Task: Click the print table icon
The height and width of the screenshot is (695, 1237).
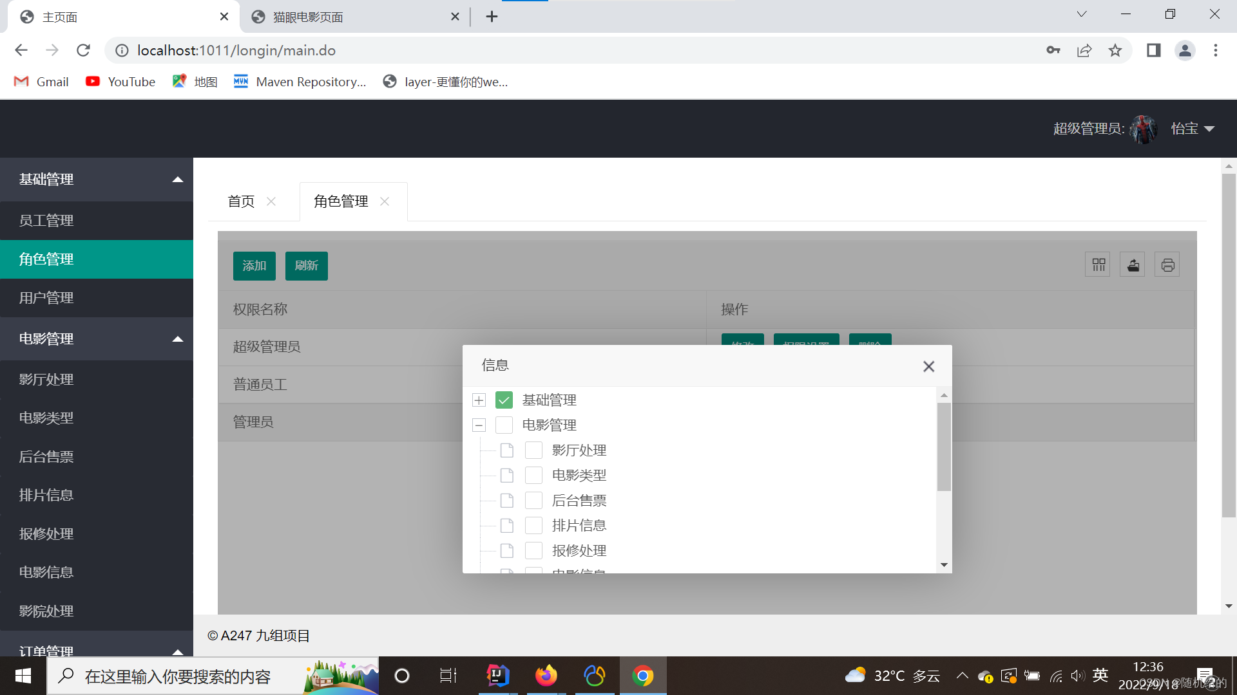Action: [1167, 265]
